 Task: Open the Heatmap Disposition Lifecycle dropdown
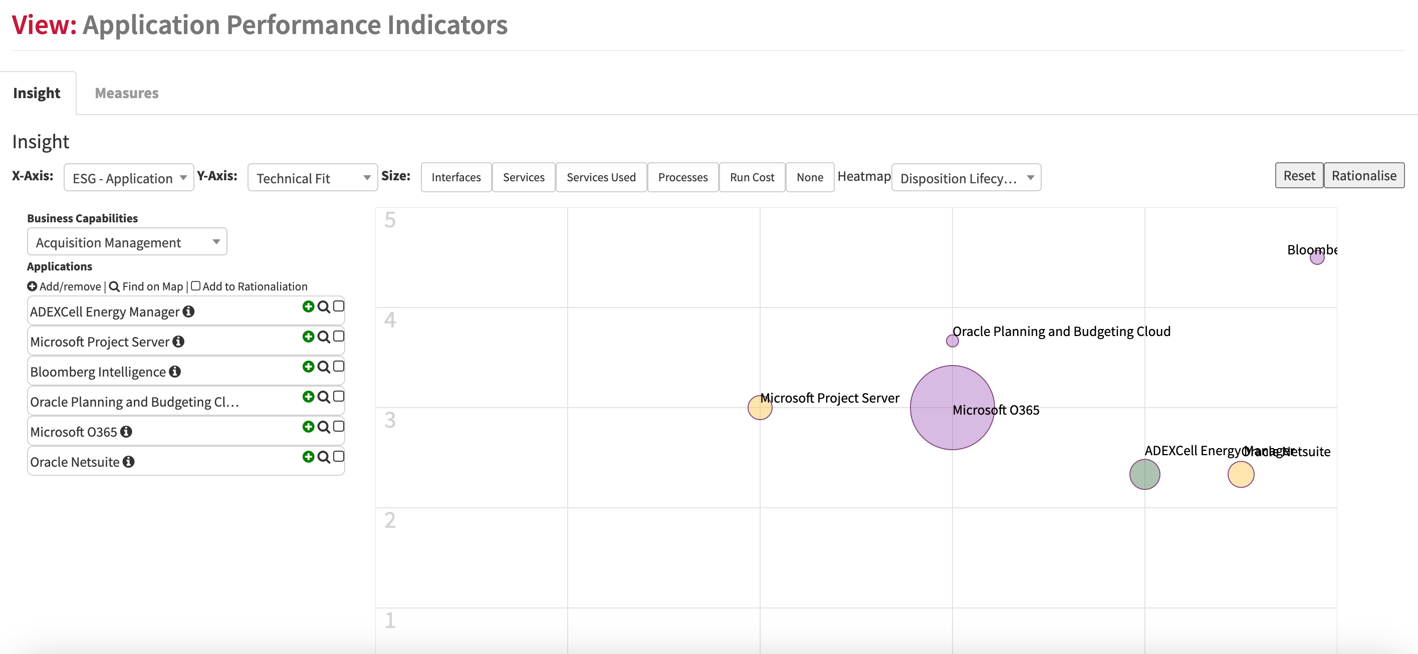pos(966,178)
